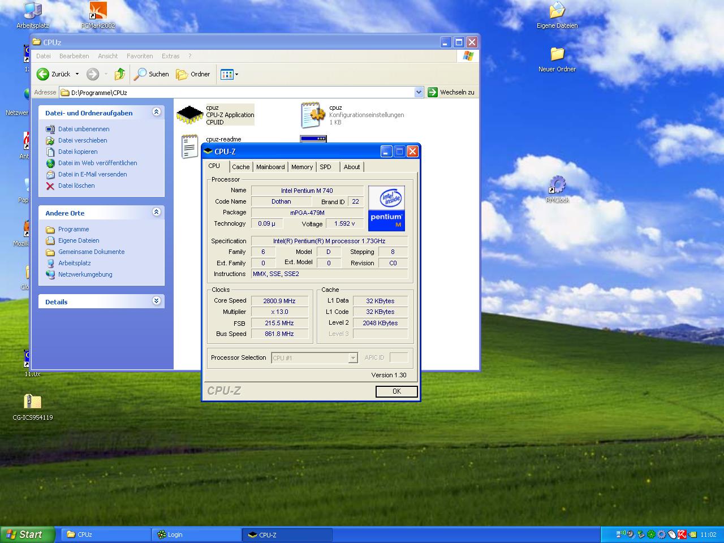Open Gemeinsame Dokumente link
Screen dimensions: 724x543
coord(92,252)
